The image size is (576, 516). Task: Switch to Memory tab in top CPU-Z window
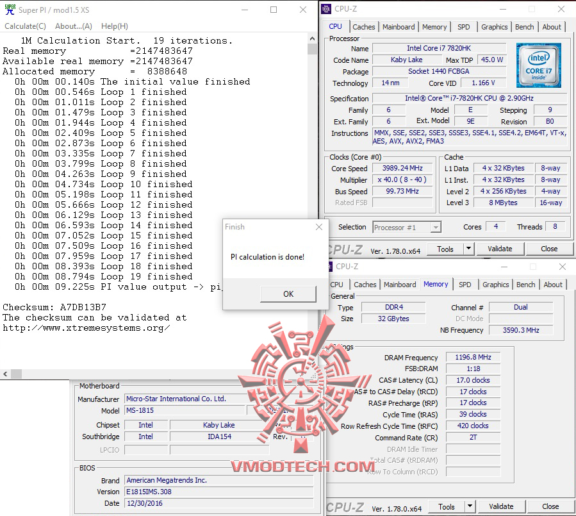click(434, 27)
